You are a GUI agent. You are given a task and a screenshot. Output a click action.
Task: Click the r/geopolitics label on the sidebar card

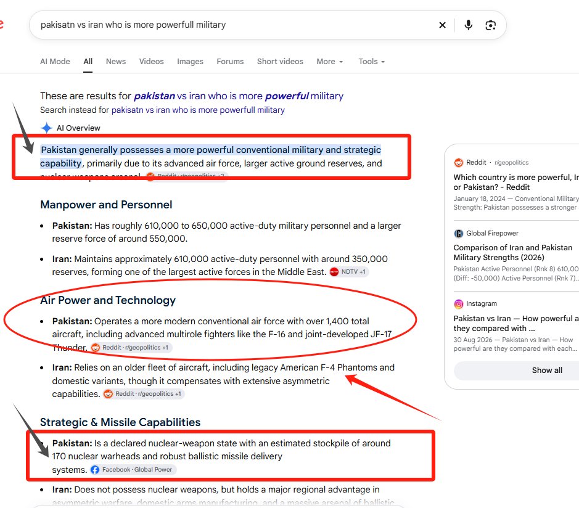pos(511,162)
